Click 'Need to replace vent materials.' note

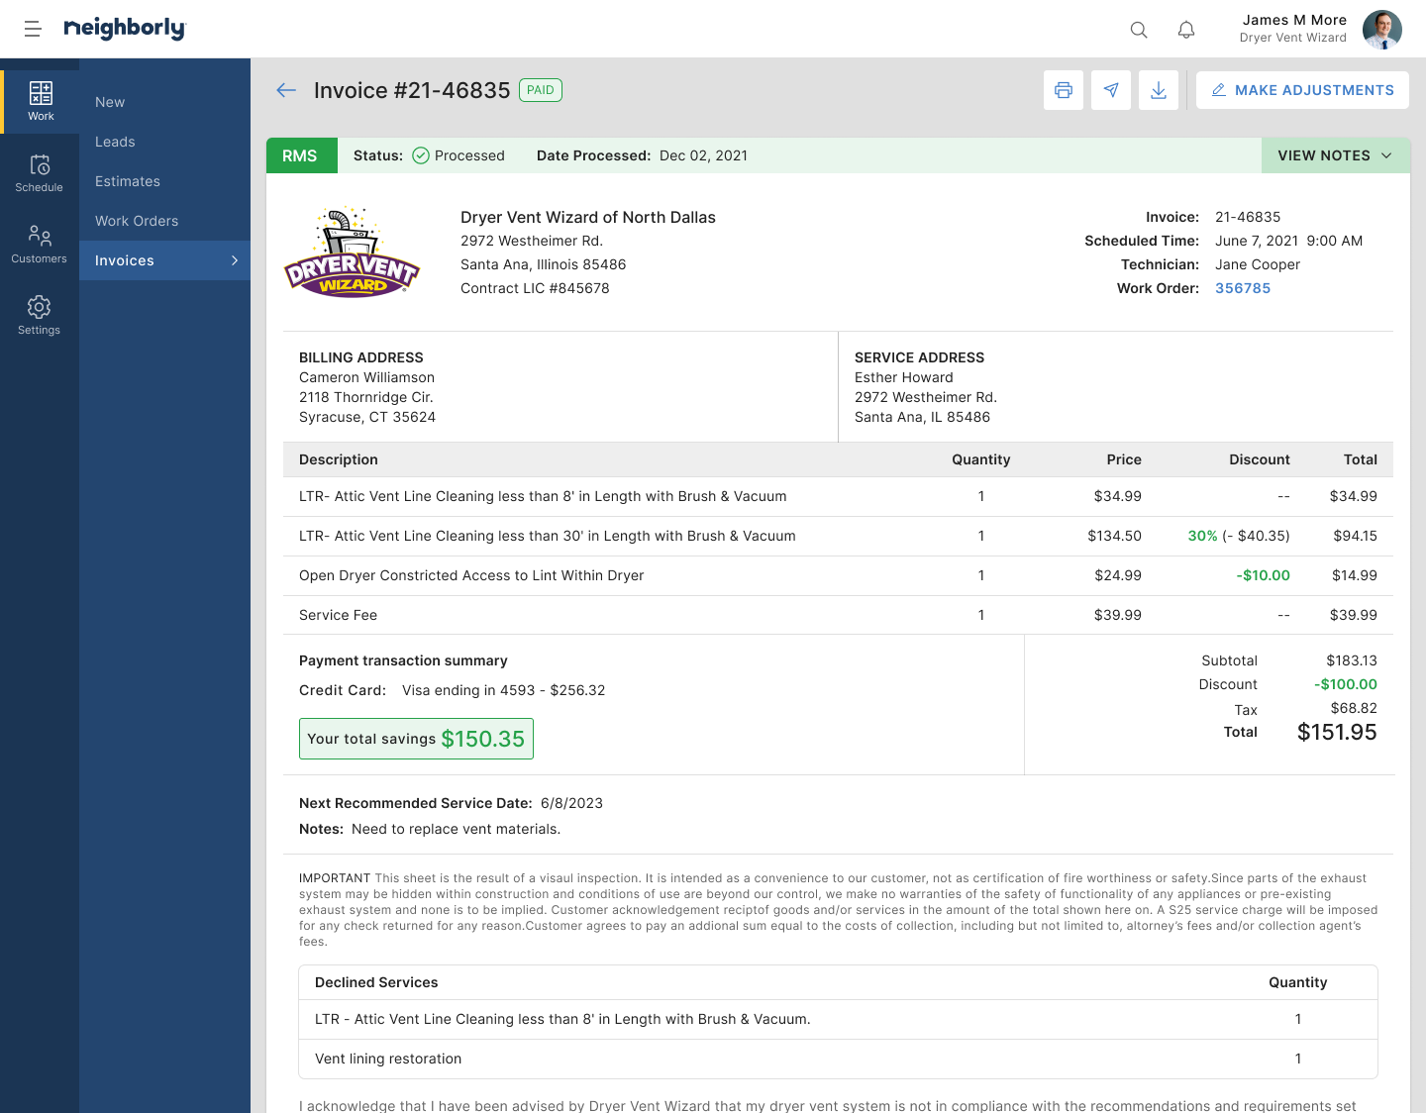click(x=456, y=829)
